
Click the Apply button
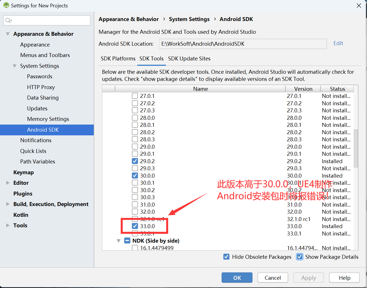click(x=308, y=278)
